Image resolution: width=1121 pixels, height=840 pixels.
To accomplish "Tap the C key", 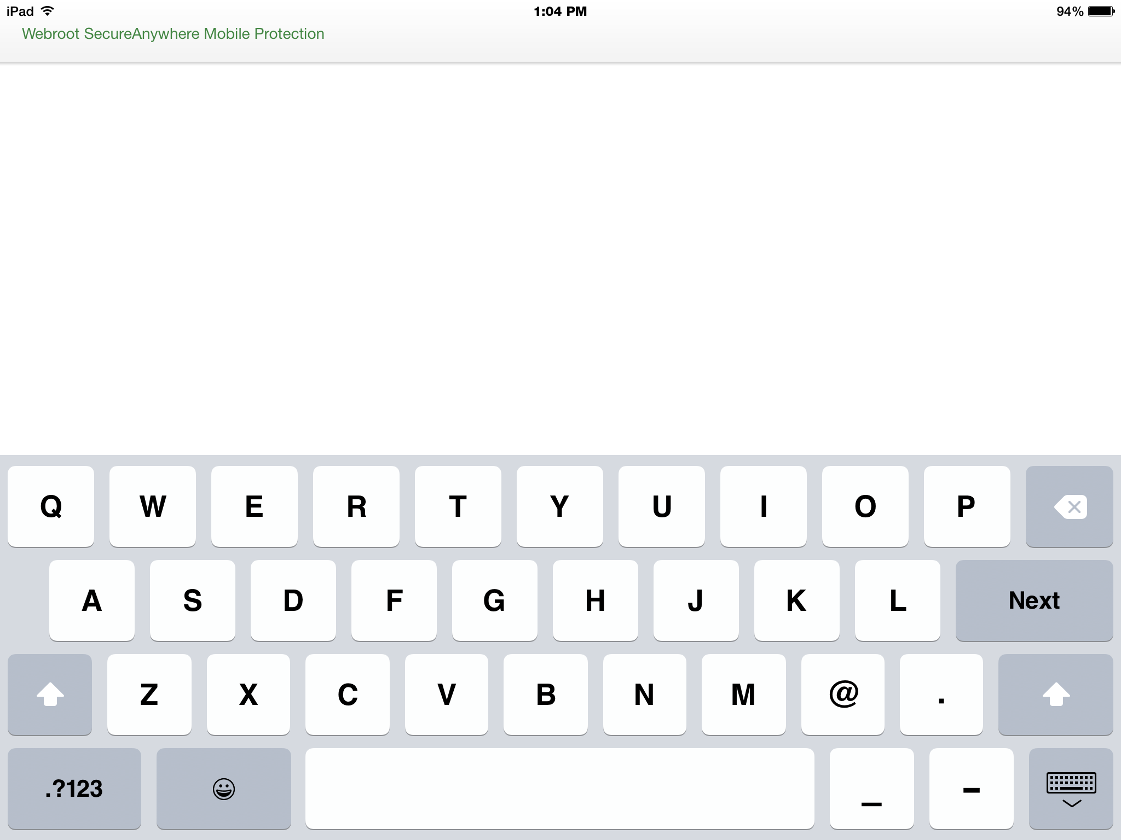I will click(x=348, y=695).
